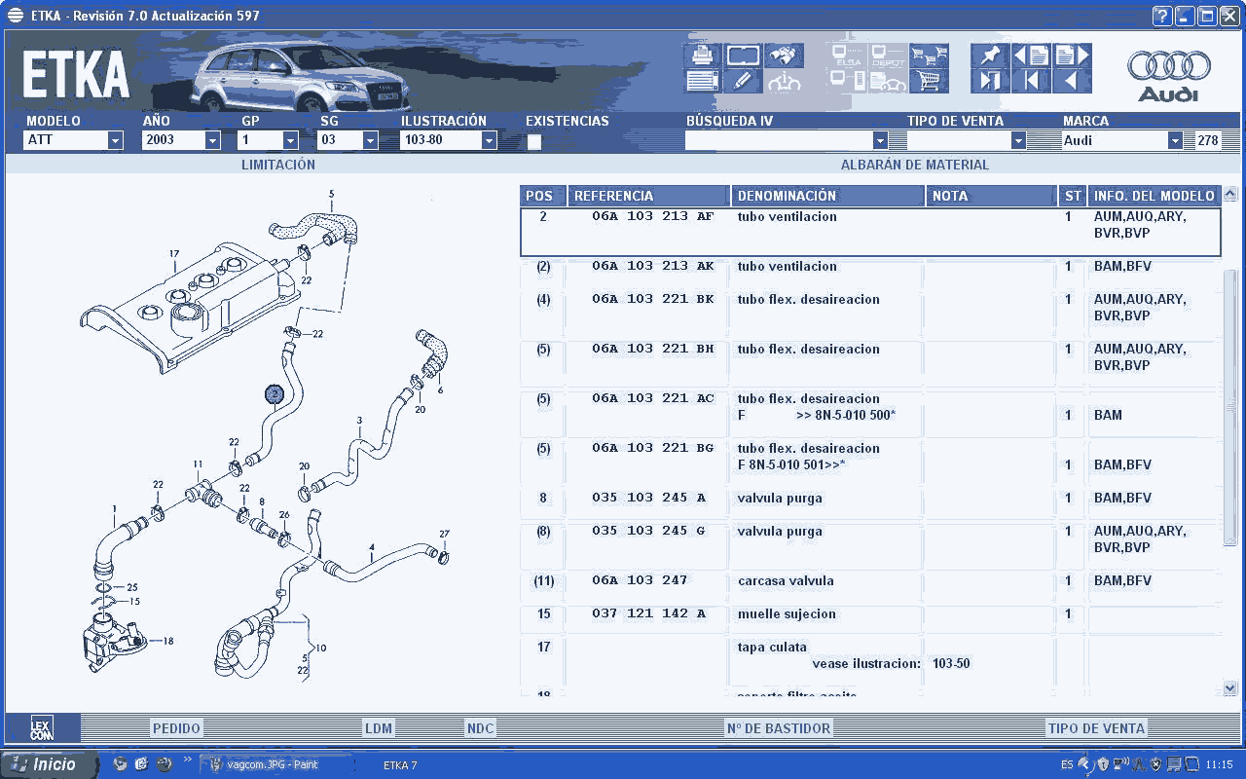
Task: Click the INFO. DEL MODELO header
Action: pyautogui.click(x=1154, y=196)
